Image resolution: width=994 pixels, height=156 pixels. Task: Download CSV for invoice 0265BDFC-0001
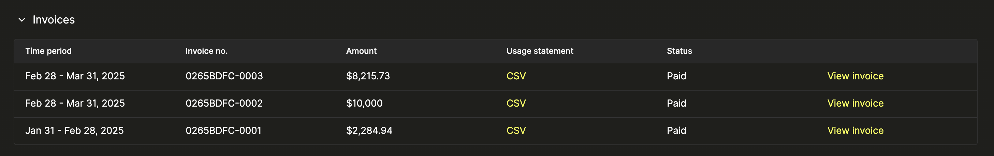tap(516, 130)
